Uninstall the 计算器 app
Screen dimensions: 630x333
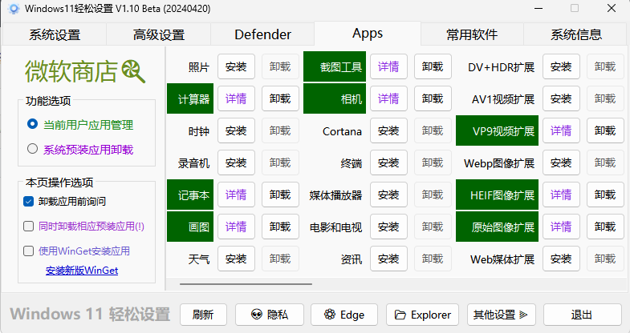pyautogui.click(x=279, y=99)
